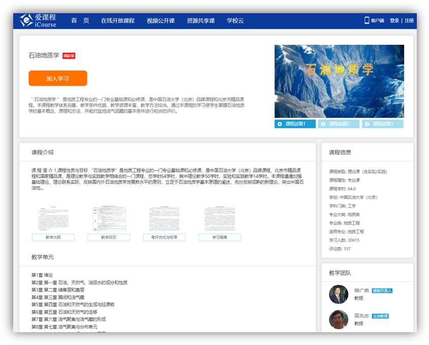
Task: Switch to the 视频公开课 section
Action: tap(161, 21)
